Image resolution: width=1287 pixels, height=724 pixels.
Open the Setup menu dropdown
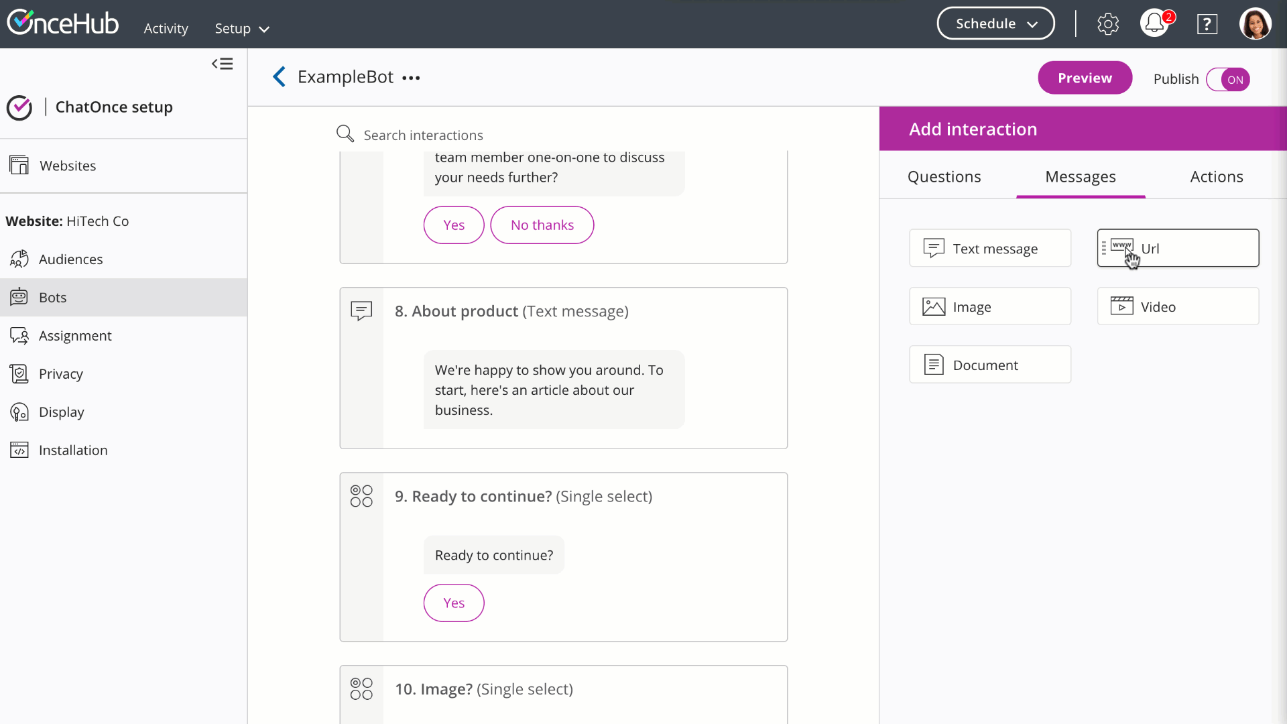tap(241, 29)
